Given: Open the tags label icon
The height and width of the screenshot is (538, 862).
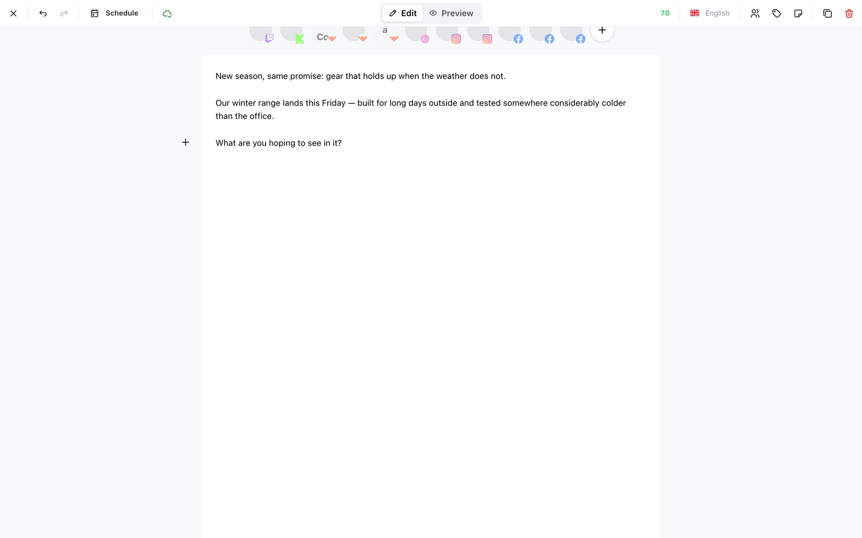Looking at the screenshot, I should 777,13.
